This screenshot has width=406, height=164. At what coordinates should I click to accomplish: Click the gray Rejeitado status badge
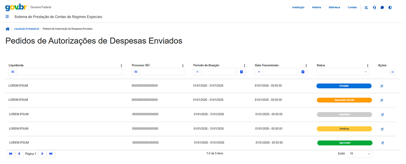click(x=344, y=114)
